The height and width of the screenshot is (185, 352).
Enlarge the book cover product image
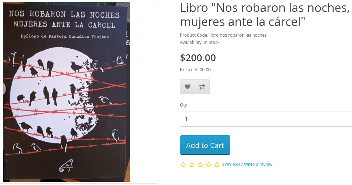click(x=67, y=92)
